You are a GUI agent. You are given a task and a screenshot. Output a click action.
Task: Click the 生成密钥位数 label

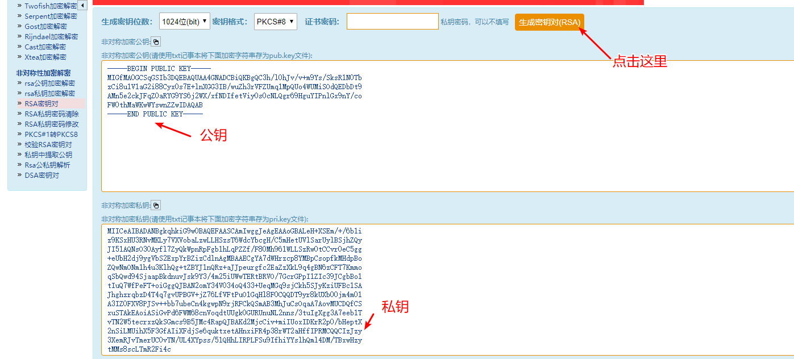127,22
